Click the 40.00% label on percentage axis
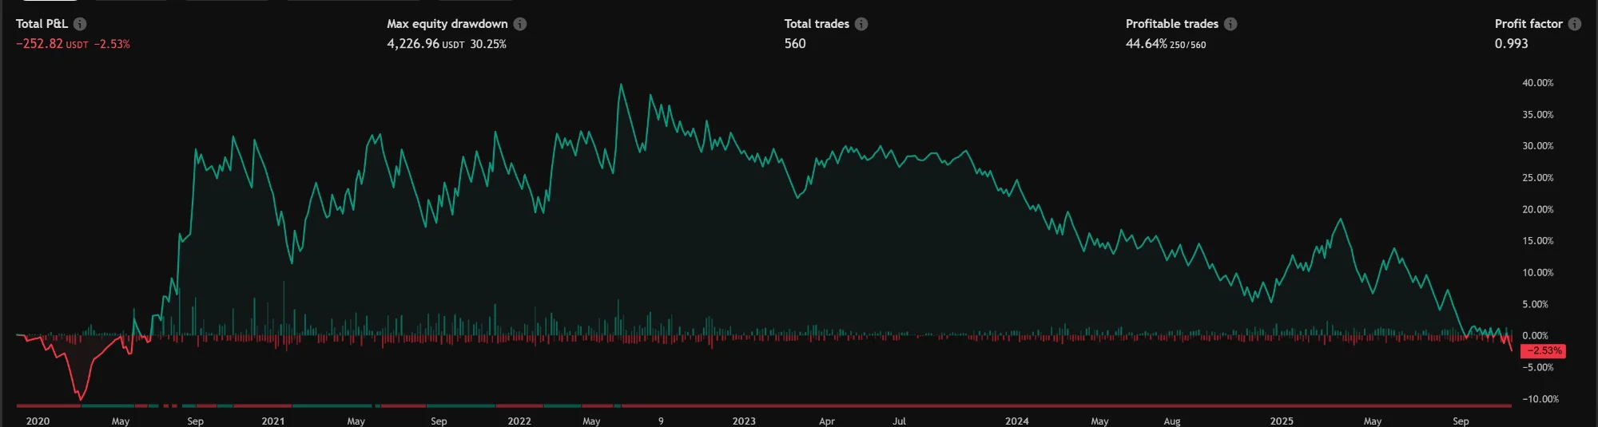The height and width of the screenshot is (427, 1598). 1537,83
